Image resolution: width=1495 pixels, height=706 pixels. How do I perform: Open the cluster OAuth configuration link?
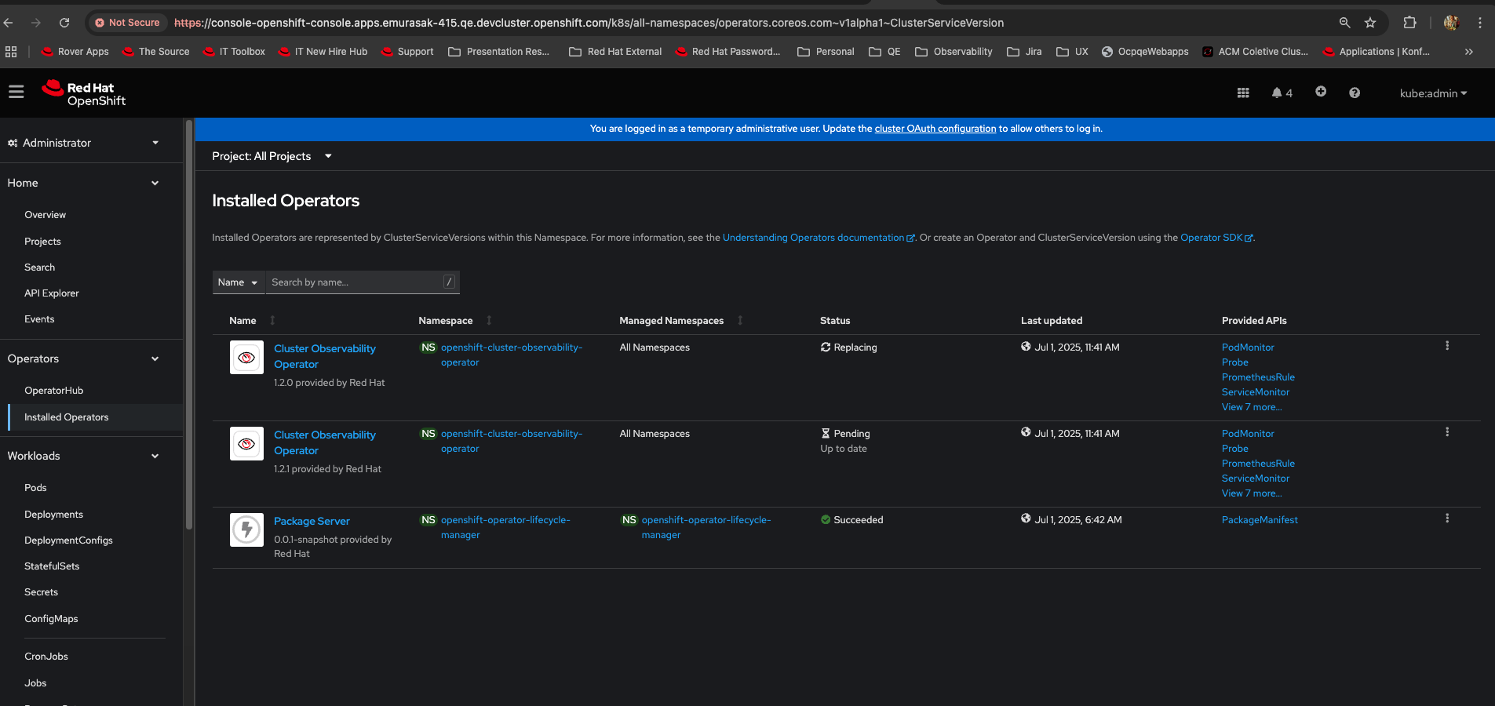[x=935, y=129]
